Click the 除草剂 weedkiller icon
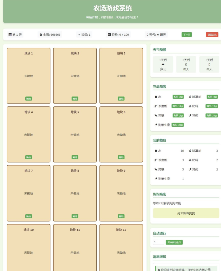 pos(190,97)
